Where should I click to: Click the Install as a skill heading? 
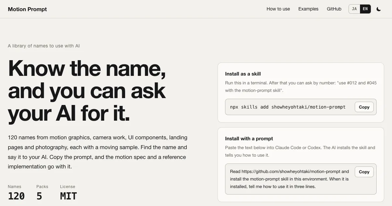[243, 74]
